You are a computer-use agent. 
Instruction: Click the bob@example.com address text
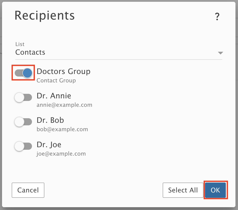point(62,129)
